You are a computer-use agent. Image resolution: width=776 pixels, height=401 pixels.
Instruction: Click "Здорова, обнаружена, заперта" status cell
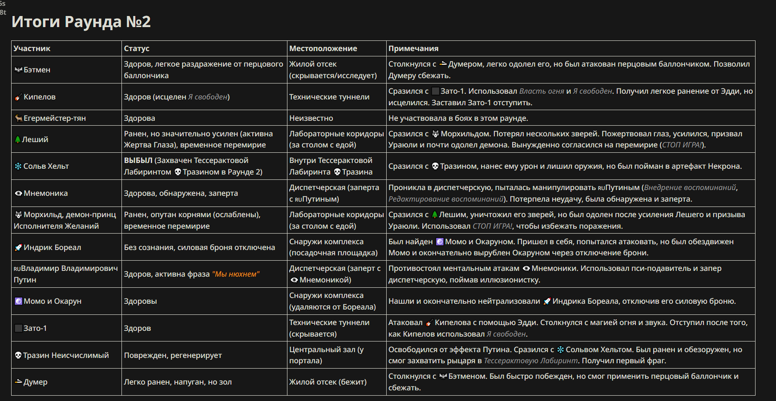coord(181,194)
